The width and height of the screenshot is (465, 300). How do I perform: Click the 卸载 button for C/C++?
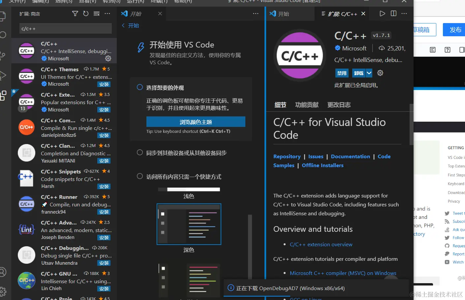[x=358, y=73]
